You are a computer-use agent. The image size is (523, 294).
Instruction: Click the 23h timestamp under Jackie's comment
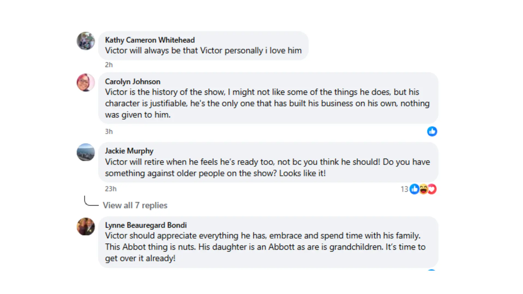(x=111, y=189)
